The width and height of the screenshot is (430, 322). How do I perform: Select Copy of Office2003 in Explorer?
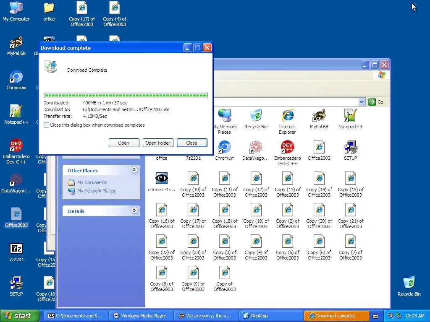coord(225,279)
